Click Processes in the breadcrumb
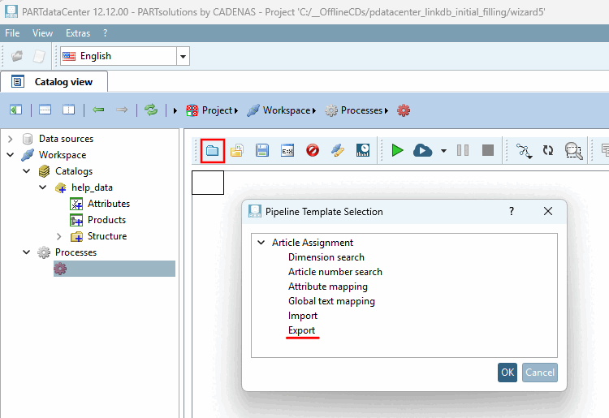609x418 pixels. point(361,110)
